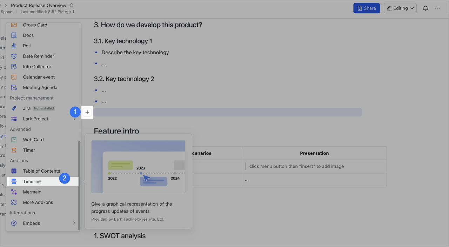The width and height of the screenshot is (449, 247).
Task: Expand the breadcrumb chevron before the title
Action: (6, 6)
